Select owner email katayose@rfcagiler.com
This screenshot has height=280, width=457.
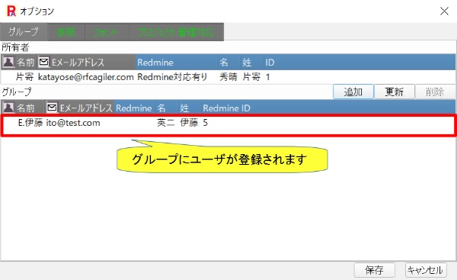coord(85,77)
